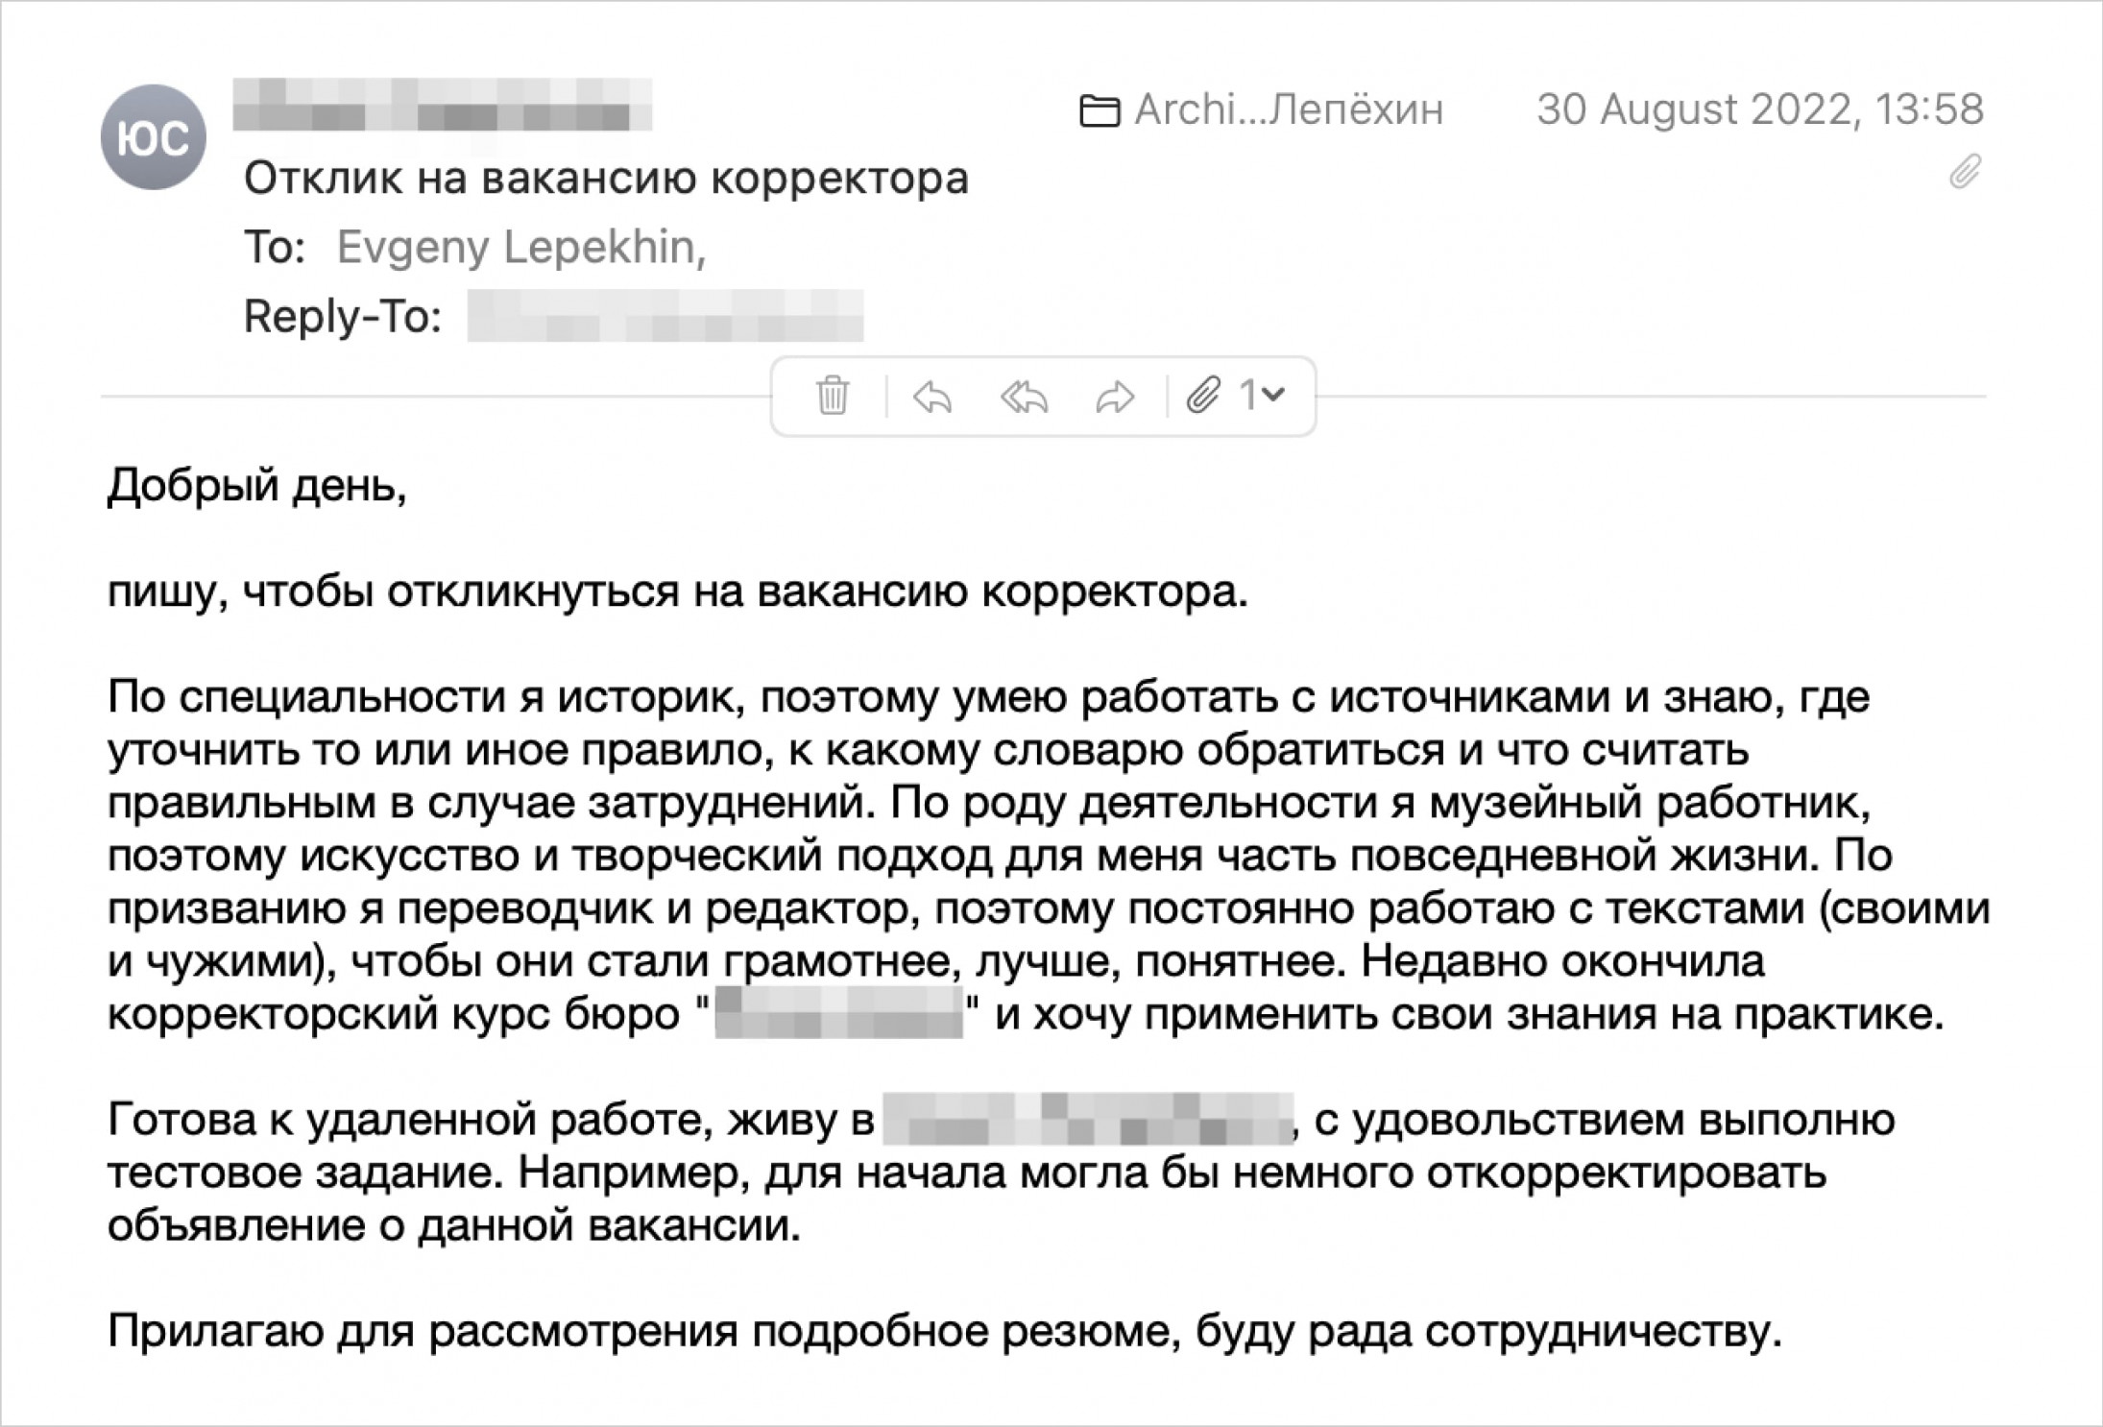Click the ЮС sender avatar
The image size is (2103, 1427).
(x=154, y=136)
